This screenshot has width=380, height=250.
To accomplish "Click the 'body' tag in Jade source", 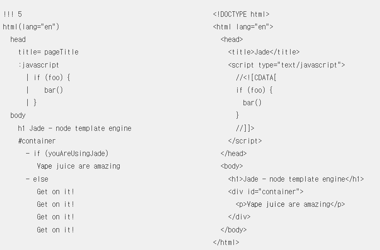I will (18, 115).
